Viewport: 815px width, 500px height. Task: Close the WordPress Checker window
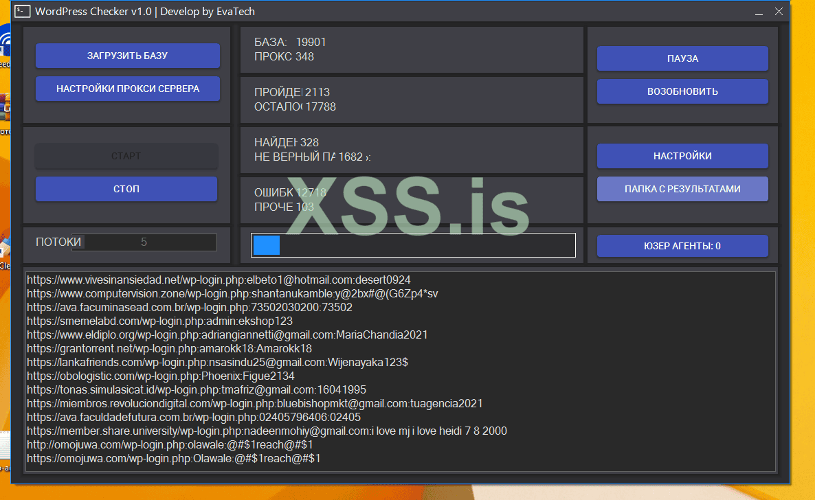point(779,12)
